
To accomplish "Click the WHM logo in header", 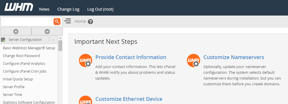I will [x=19, y=7].
